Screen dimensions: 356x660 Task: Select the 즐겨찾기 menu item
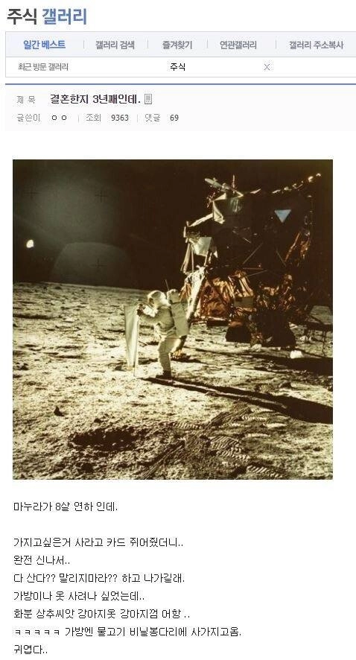tap(177, 45)
